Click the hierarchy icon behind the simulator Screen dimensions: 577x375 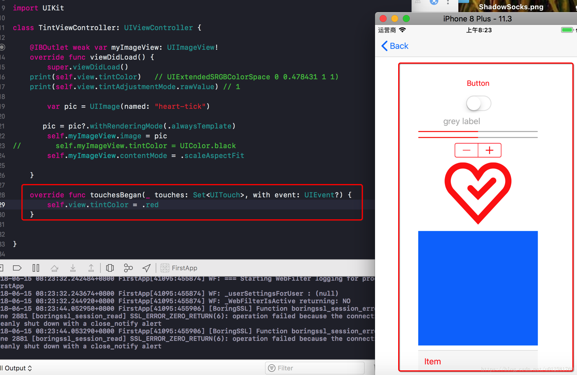[418, 2]
